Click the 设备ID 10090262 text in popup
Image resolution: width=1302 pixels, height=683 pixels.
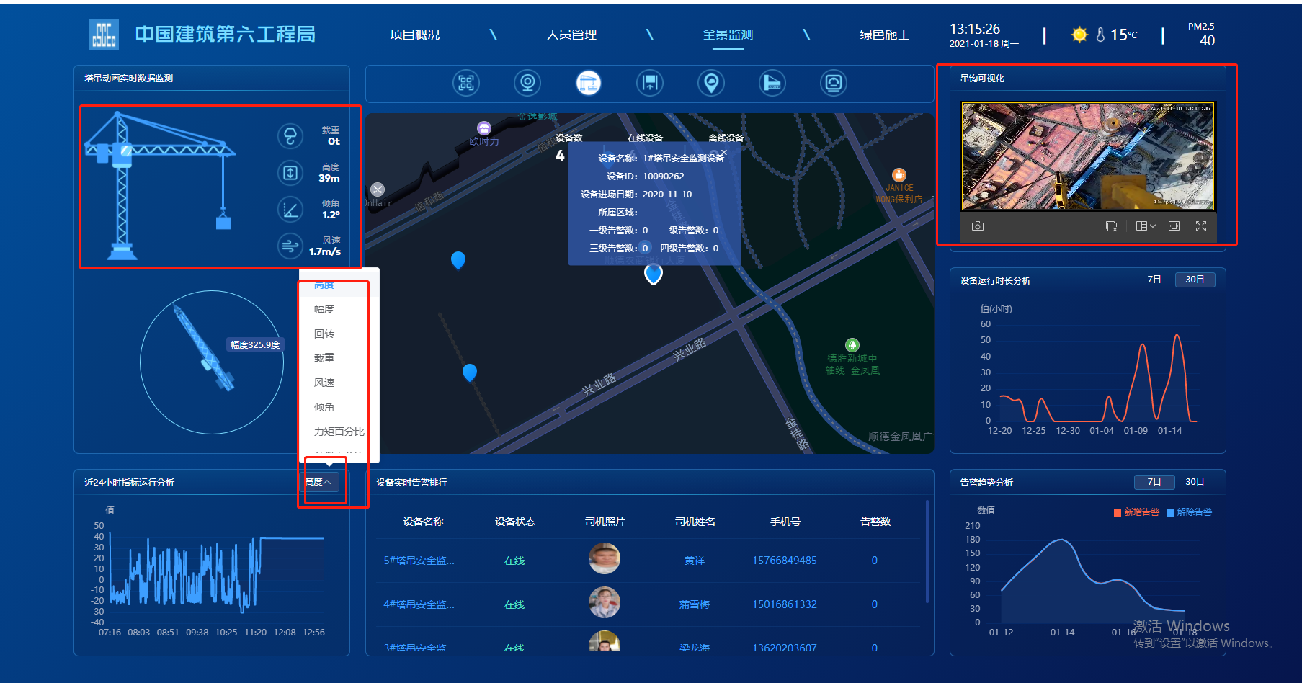(x=645, y=177)
